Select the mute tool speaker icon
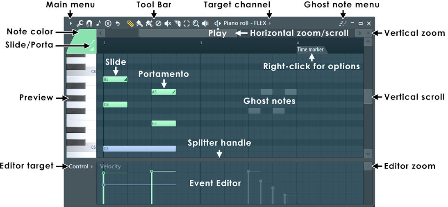The width and height of the screenshot is (448, 207). pyautogui.click(x=167, y=24)
